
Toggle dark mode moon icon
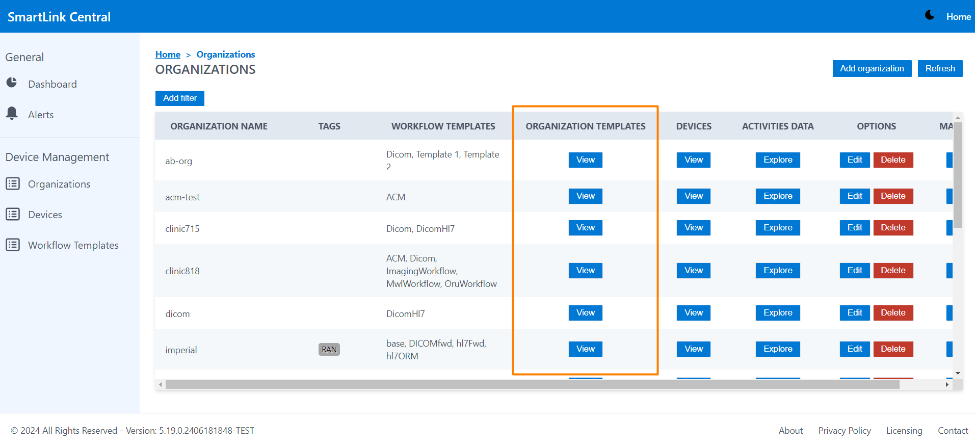click(x=930, y=15)
